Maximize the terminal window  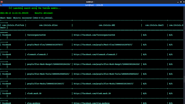click(x=181, y=2)
